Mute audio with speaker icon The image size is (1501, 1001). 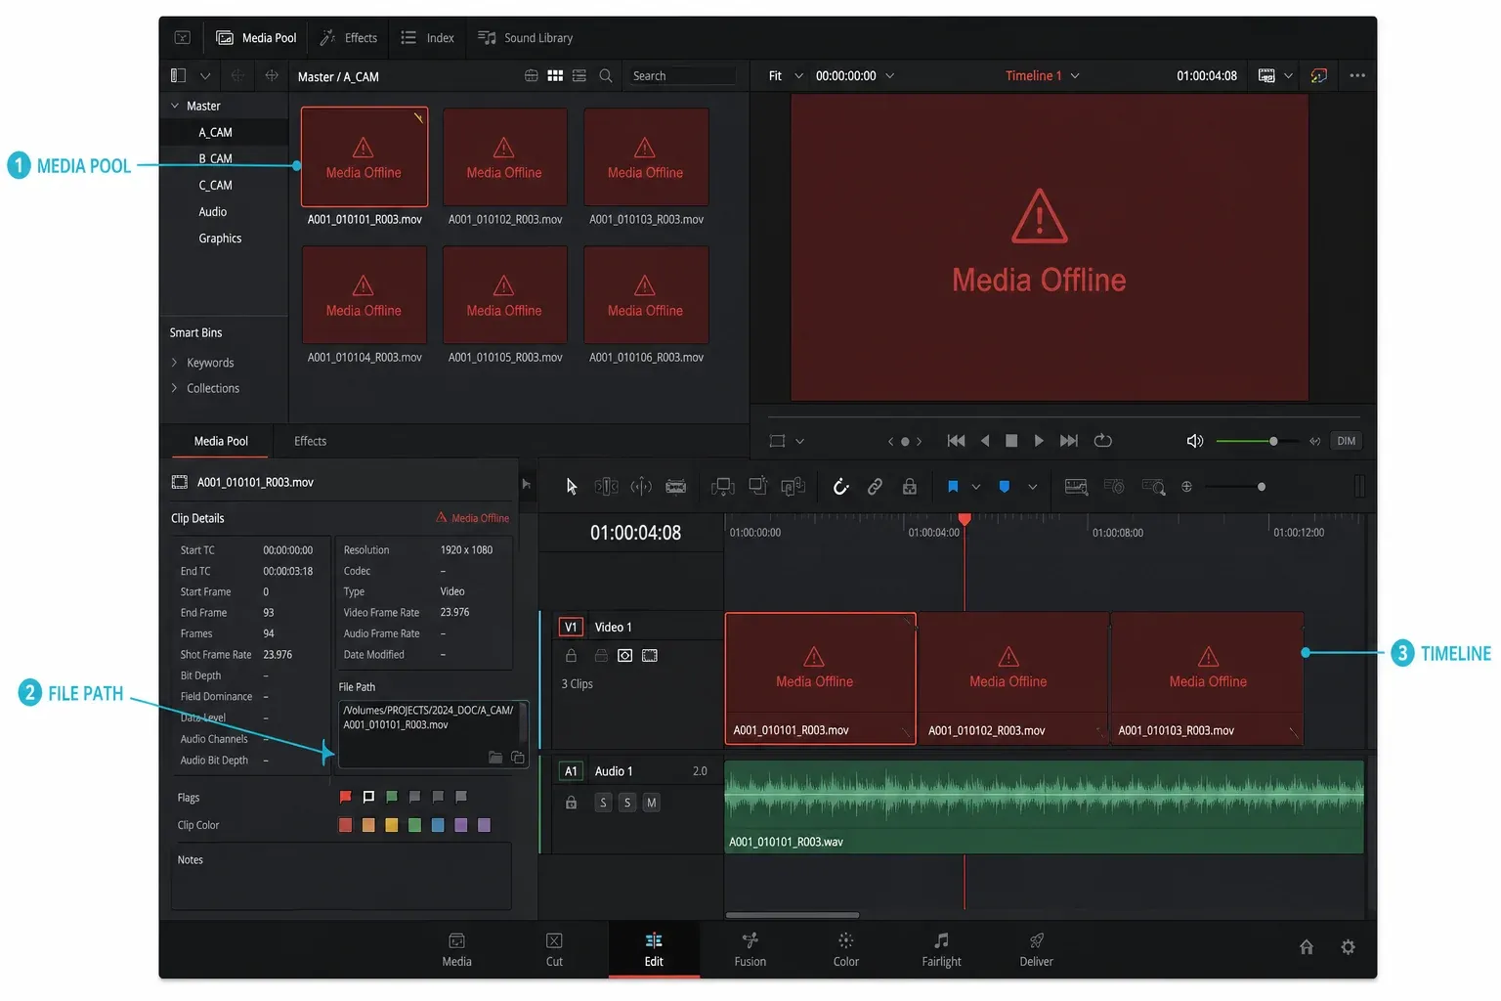click(1194, 441)
